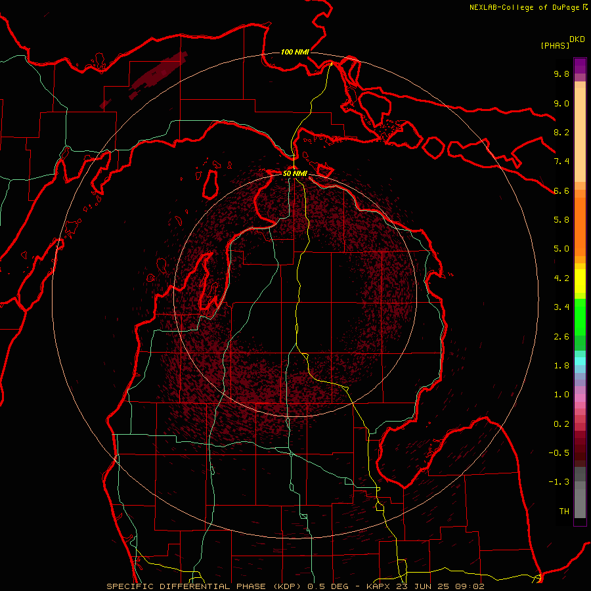
Task: Click the -1.3 scale value
Action: pyautogui.click(x=559, y=482)
